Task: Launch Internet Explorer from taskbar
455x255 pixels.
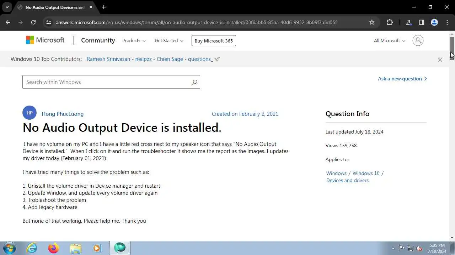Action: (32, 248)
